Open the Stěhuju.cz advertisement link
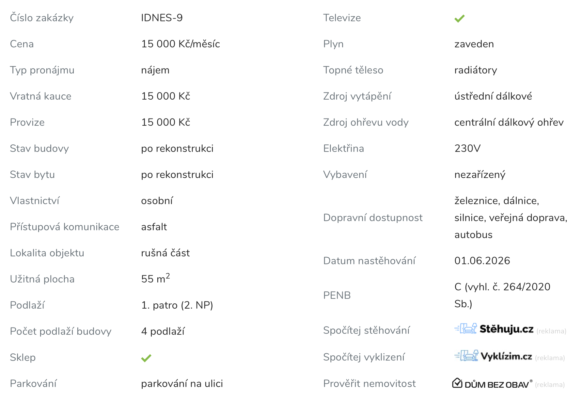This screenshot has width=582, height=418. coord(506,329)
